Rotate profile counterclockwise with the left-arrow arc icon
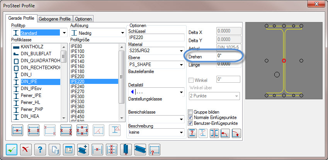This screenshot has height=160, width=328. click(225, 133)
